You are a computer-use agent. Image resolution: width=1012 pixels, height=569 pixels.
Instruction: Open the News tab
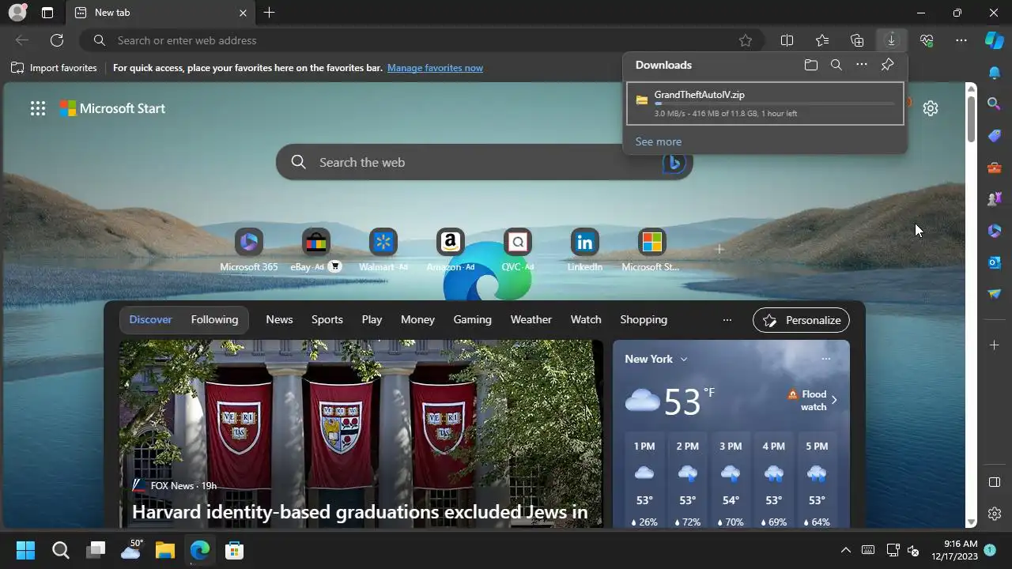tap(279, 319)
